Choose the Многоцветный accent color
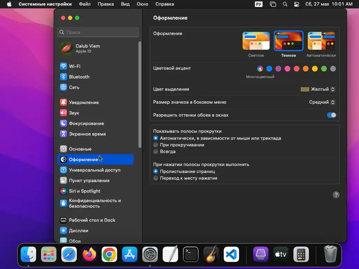359x269 pixels. pyautogui.click(x=260, y=69)
